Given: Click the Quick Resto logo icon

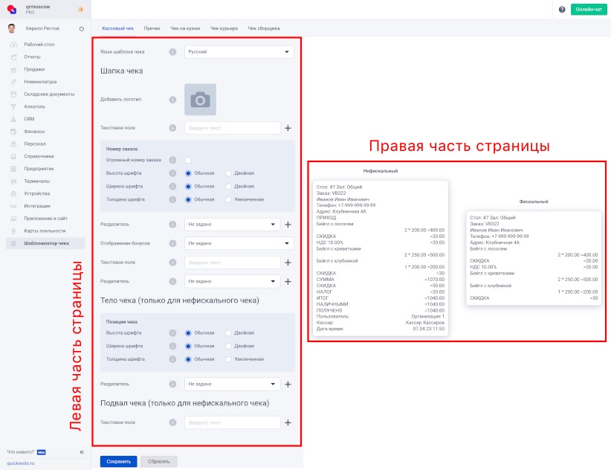Looking at the screenshot, I should tap(12, 10).
